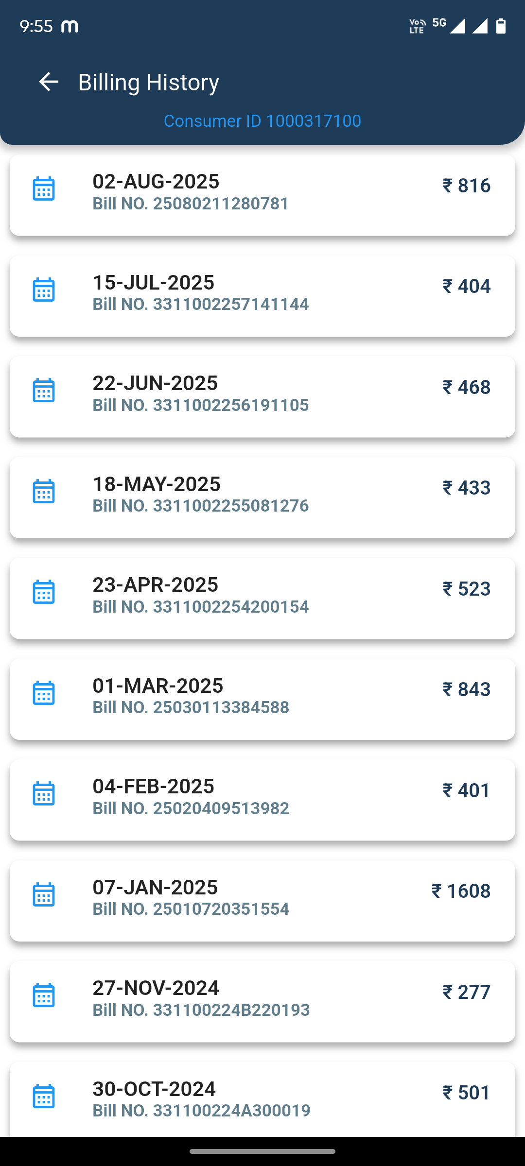Tap calendar icon for 02-AUG-2025 bill
Screen dimensions: 525x1166
tap(44, 189)
